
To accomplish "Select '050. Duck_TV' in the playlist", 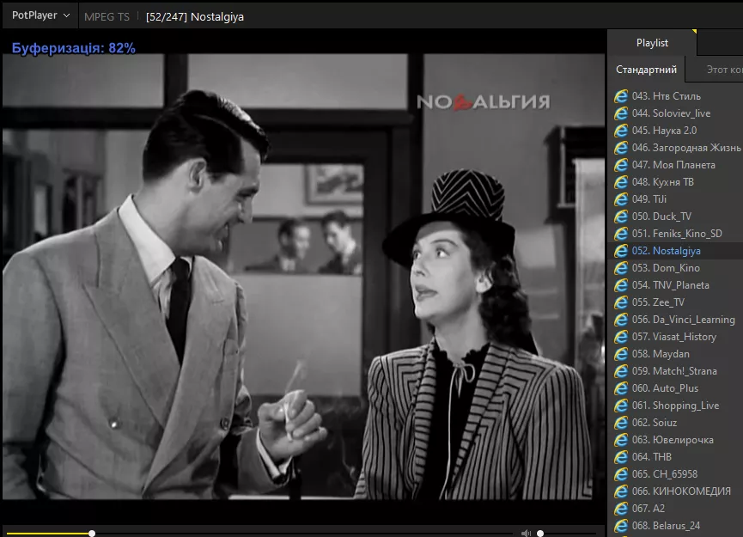I will tap(676, 217).
